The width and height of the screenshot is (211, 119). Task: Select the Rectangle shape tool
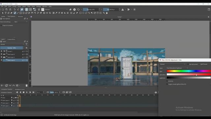(20, 13)
